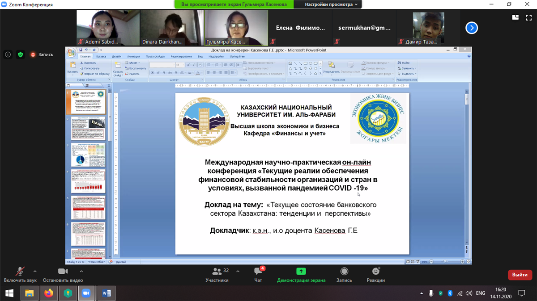Click the green Share Screen icon
Screen dimensions: 537x301
(x=301, y=272)
